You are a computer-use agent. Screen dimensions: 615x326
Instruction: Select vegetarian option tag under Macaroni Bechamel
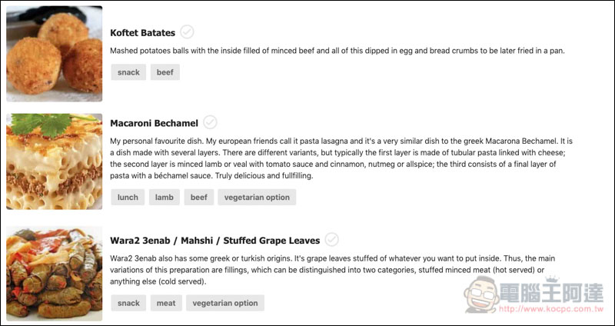(257, 198)
